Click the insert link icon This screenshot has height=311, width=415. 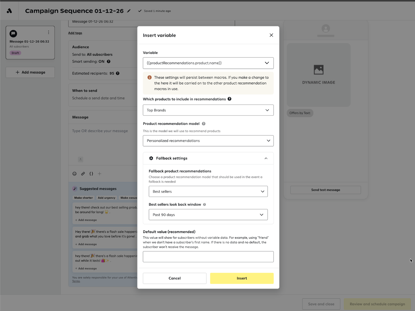(83, 174)
